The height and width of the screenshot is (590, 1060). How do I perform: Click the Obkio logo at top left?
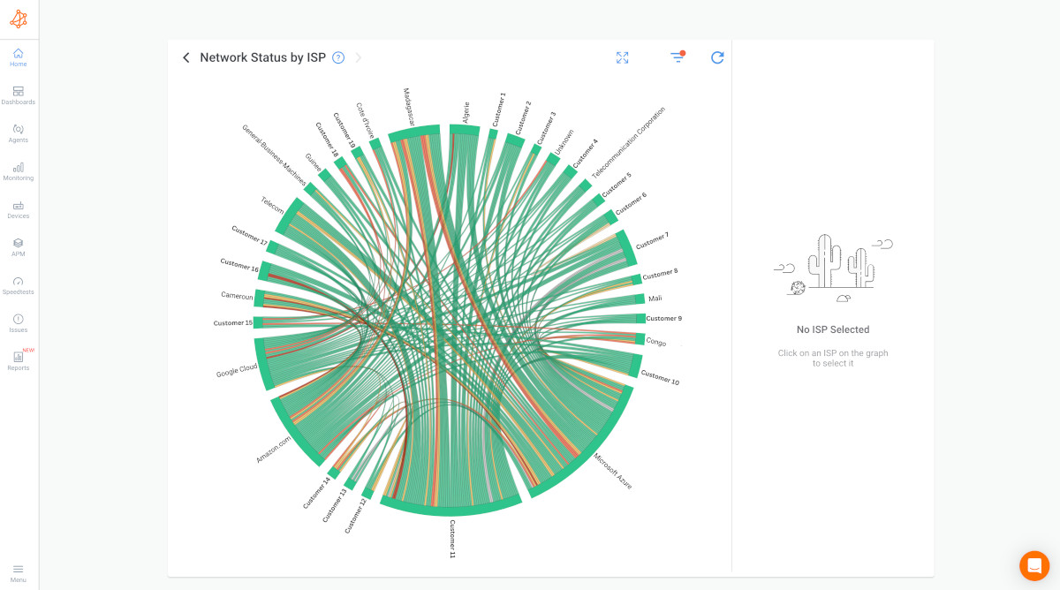pos(18,18)
